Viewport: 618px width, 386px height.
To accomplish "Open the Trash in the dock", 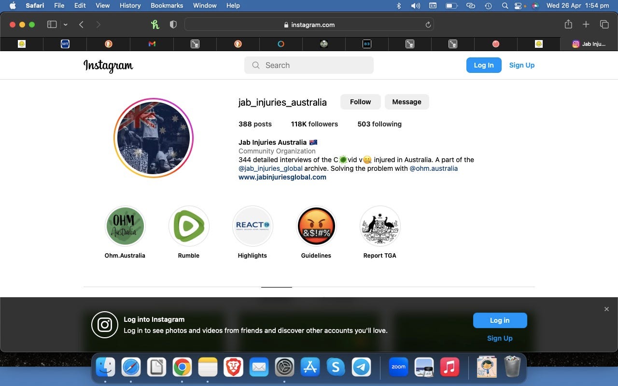I will [x=512, y=367].
